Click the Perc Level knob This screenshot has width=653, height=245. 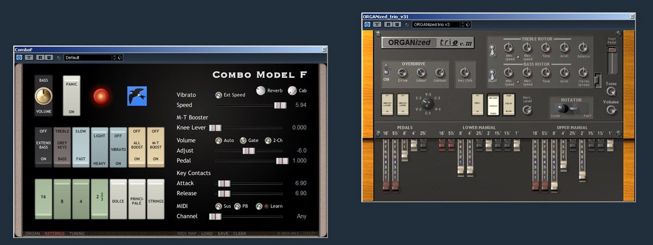coord(526,110)
